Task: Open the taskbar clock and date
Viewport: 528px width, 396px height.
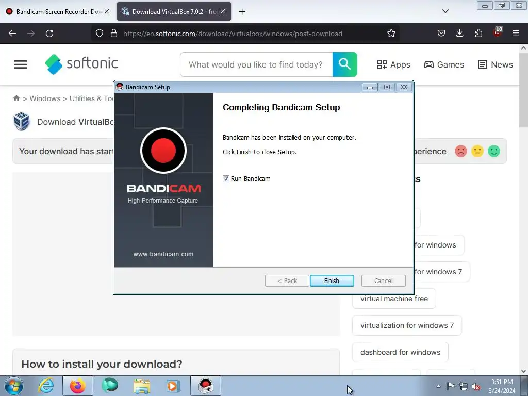Action: coord(502,386)
